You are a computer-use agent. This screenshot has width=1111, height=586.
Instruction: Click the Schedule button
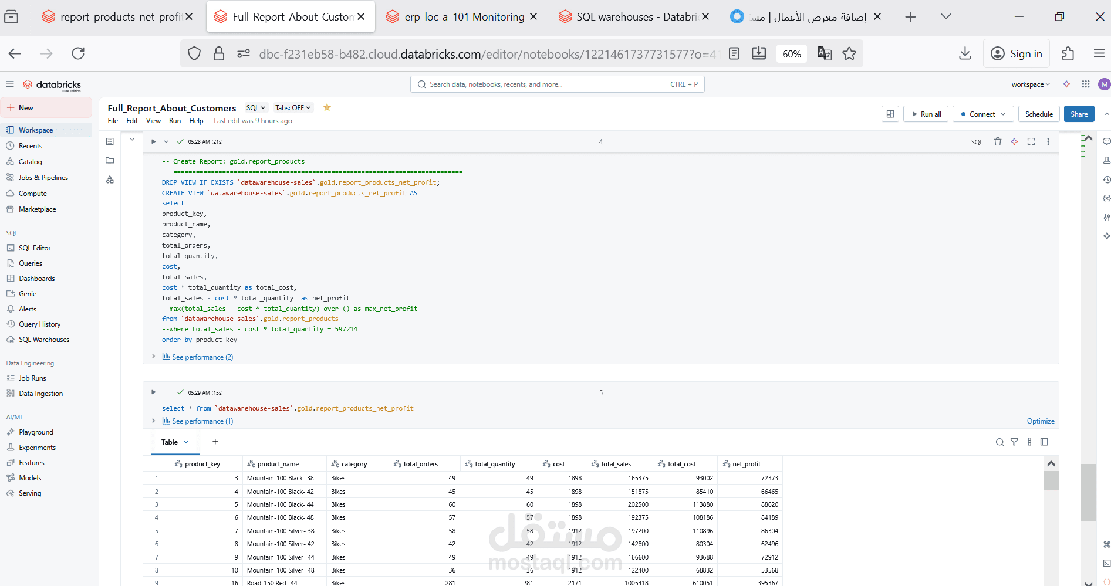point(1039,114)
